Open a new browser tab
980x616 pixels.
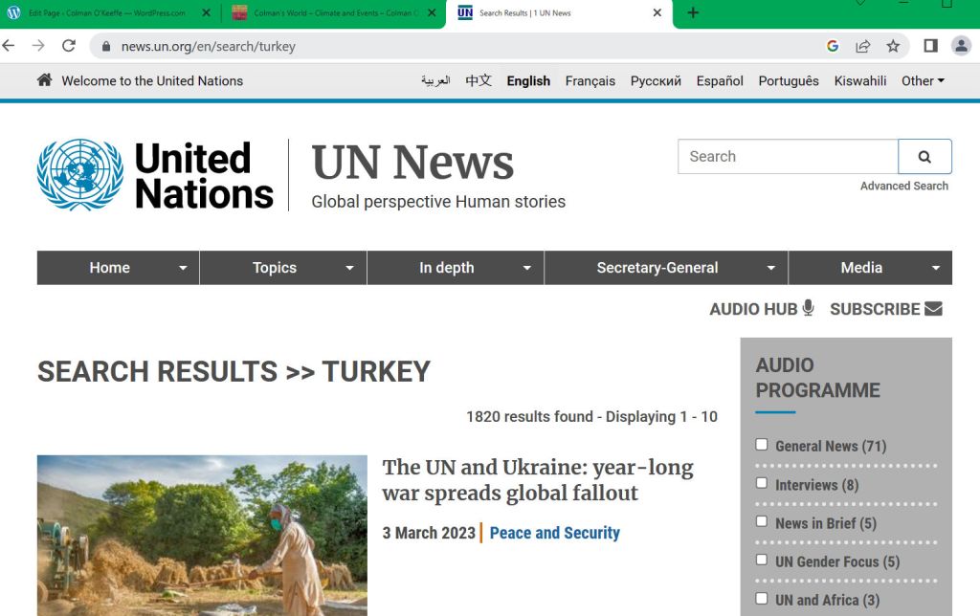tap(693, 12)
